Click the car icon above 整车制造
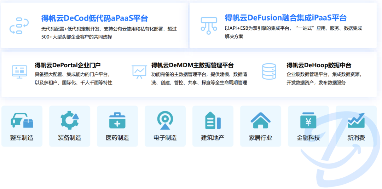 coord(22,120)
